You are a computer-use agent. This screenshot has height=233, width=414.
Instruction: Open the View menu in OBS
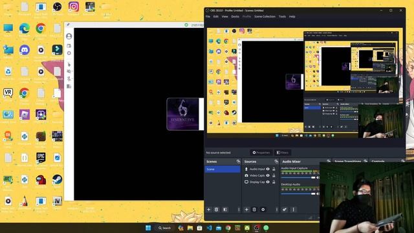[224, 16]
